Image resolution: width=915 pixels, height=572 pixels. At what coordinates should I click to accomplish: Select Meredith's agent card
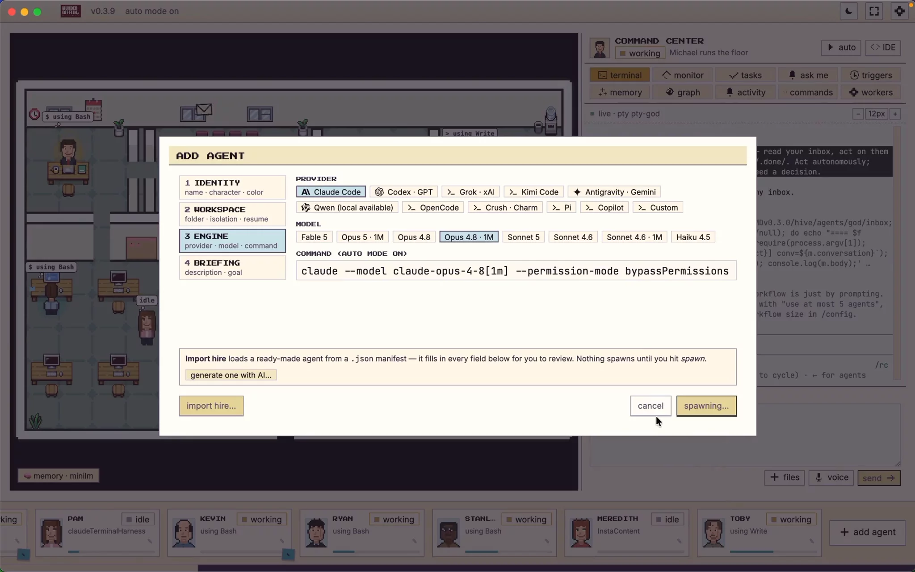pos(627,532)
